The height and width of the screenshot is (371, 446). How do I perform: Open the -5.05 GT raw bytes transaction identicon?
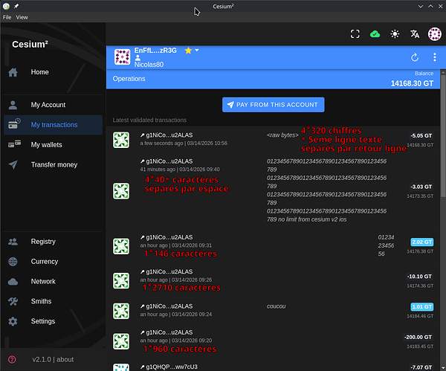(x=121, y=140)
